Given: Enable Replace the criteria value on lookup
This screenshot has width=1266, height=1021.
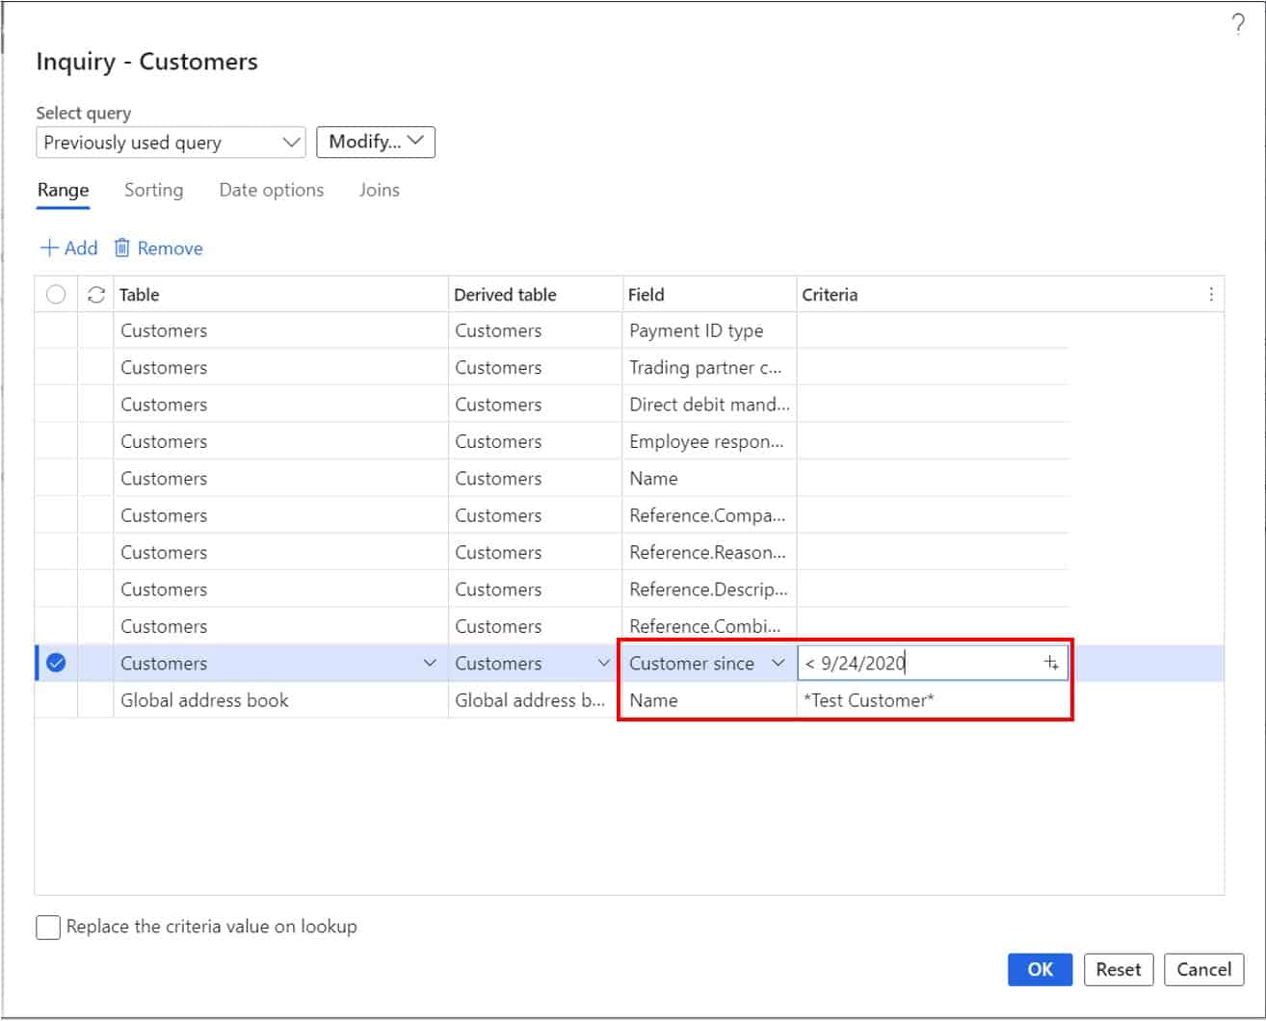Looking at the screenshot, I should coord(47,927).
